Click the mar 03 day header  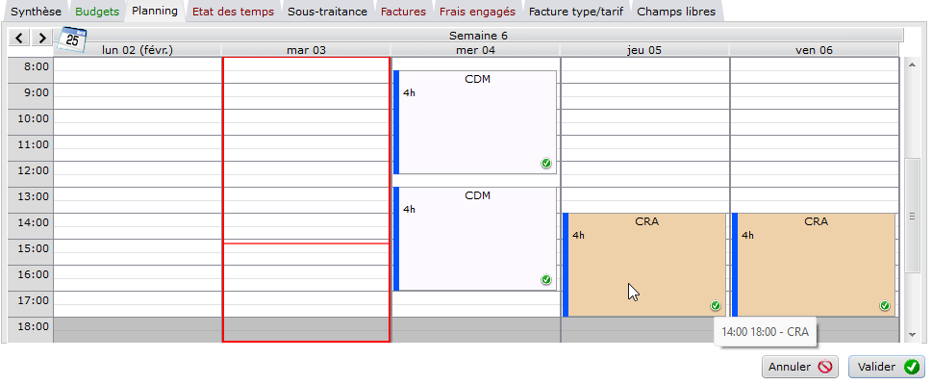coord(306,51)
